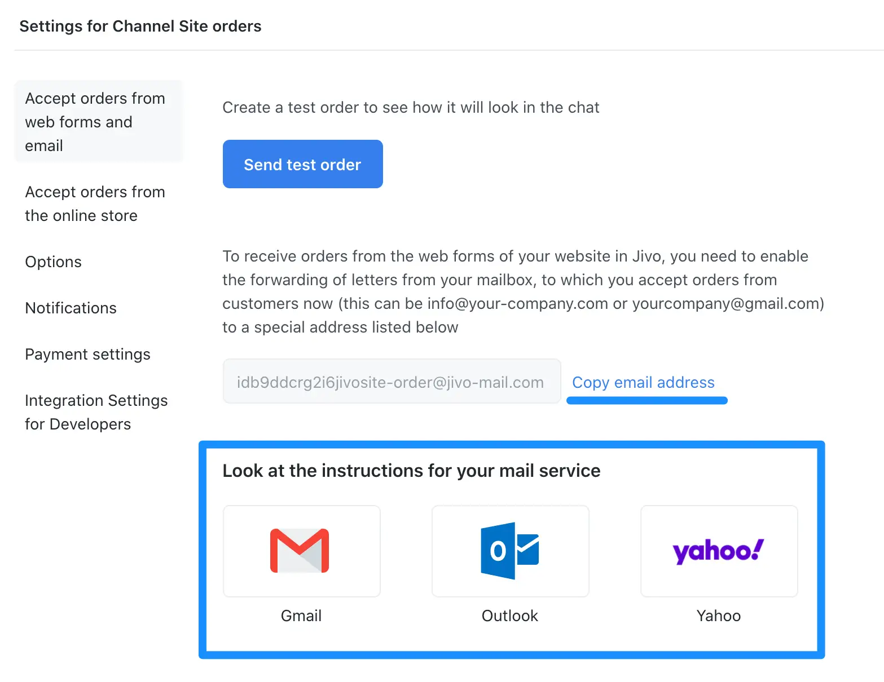Click the blue underline below Copy email address
This screenshot has width=884, height=682.
click(x=646, y=401)
